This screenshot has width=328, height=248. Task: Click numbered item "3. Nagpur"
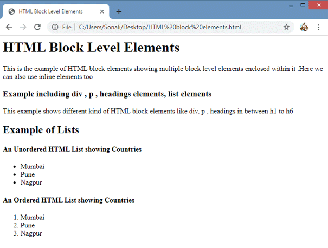pyautogui.click(x=28, y=233)
